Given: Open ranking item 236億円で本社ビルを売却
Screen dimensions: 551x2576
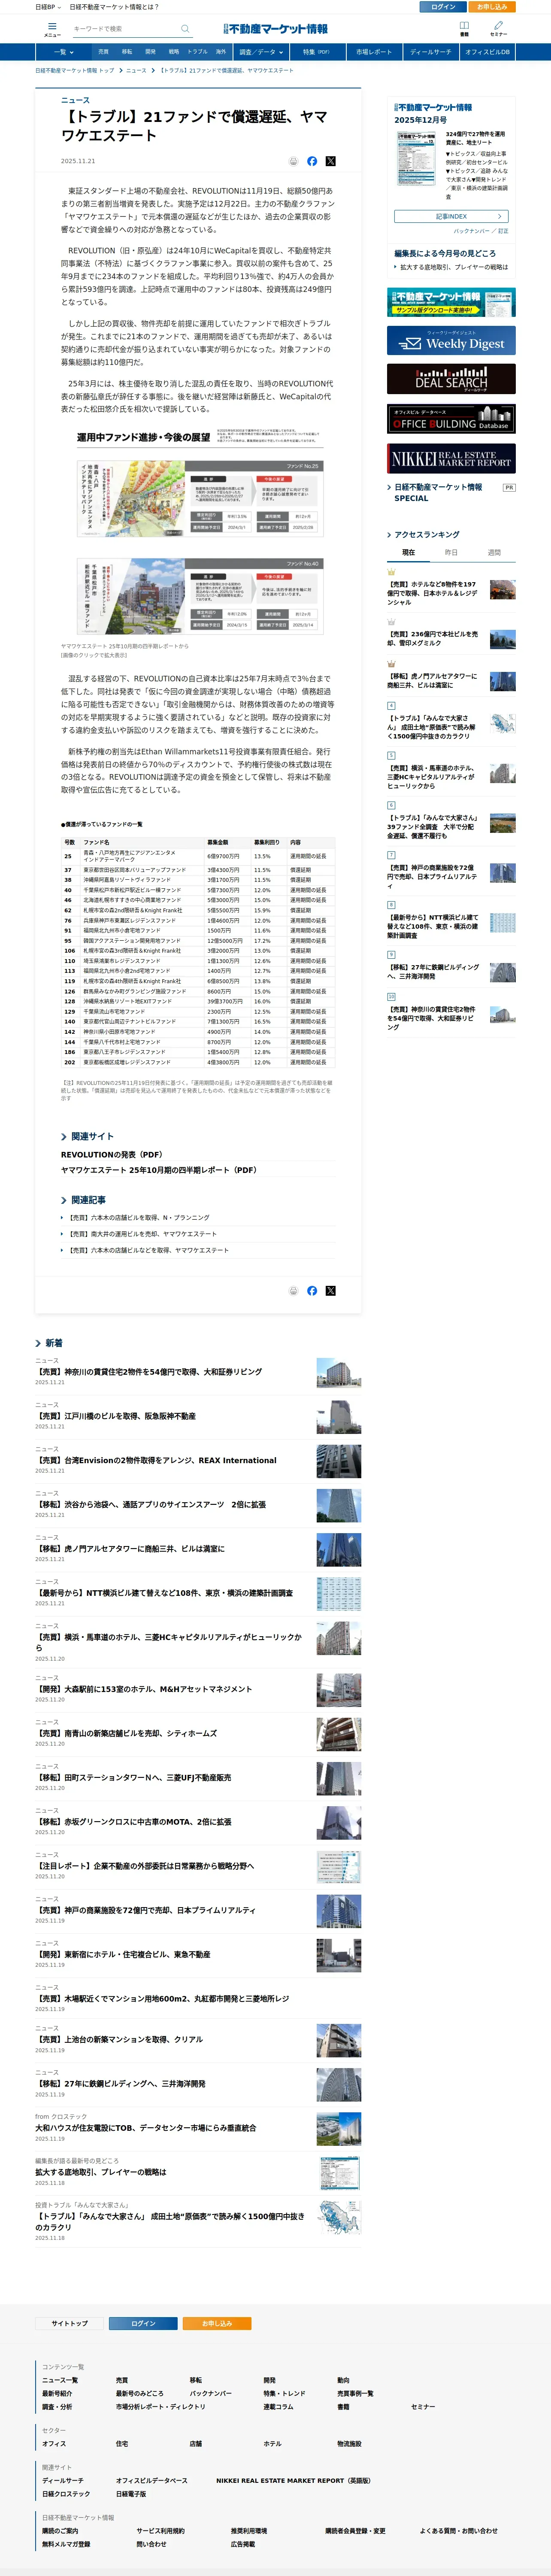Looking at the screenshot, I should 433,639.
